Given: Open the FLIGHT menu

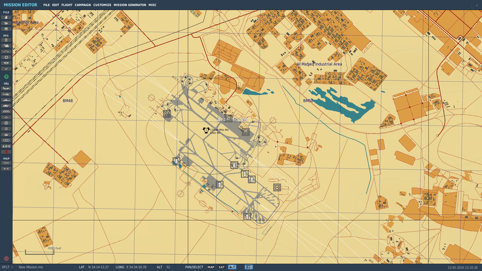Looking at the screenshot, I should 67,5.
